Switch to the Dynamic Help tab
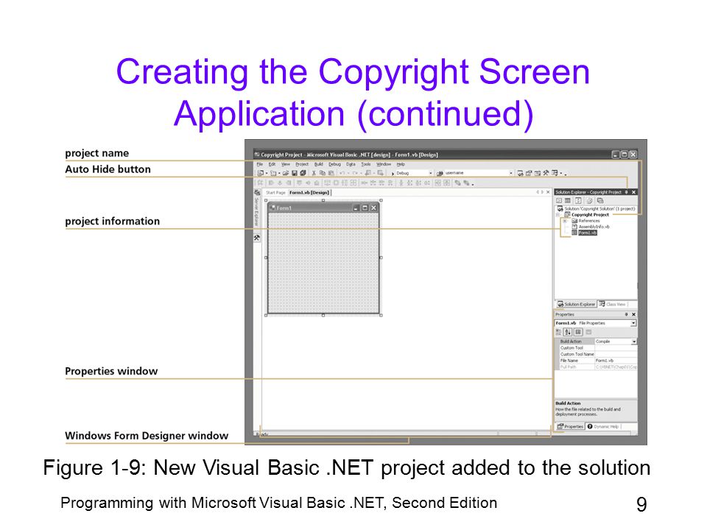This screenshot has height=530, width=707. 604,426
